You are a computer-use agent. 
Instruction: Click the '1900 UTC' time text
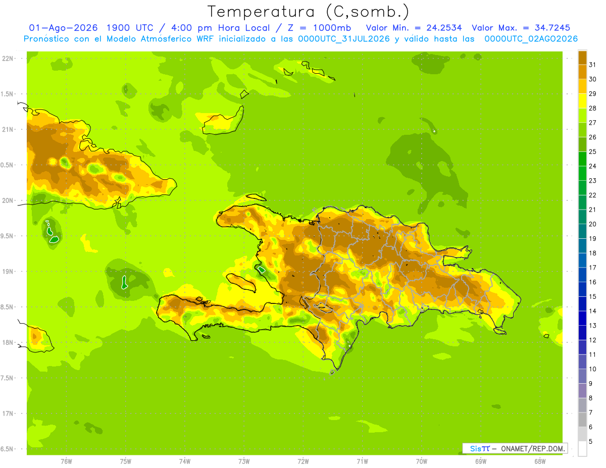[131, 28]
